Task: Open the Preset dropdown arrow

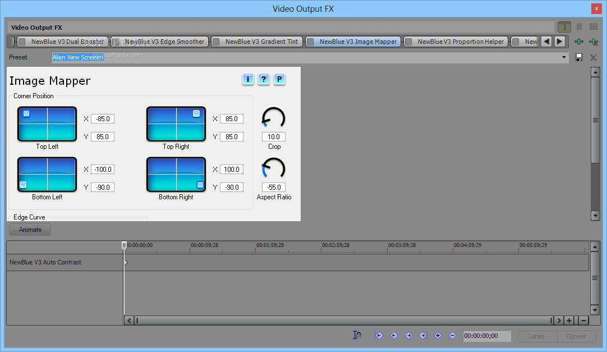Action: point(564,57)
